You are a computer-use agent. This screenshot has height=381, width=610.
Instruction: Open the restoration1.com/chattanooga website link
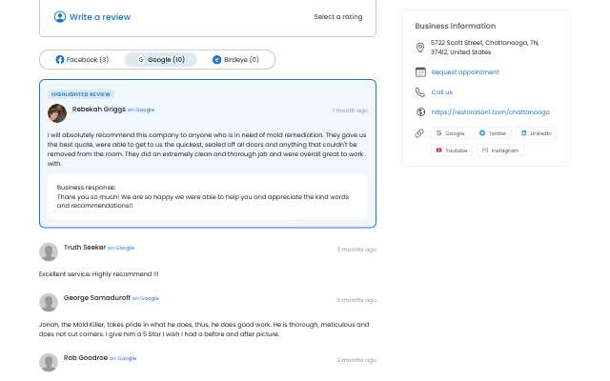491,112
